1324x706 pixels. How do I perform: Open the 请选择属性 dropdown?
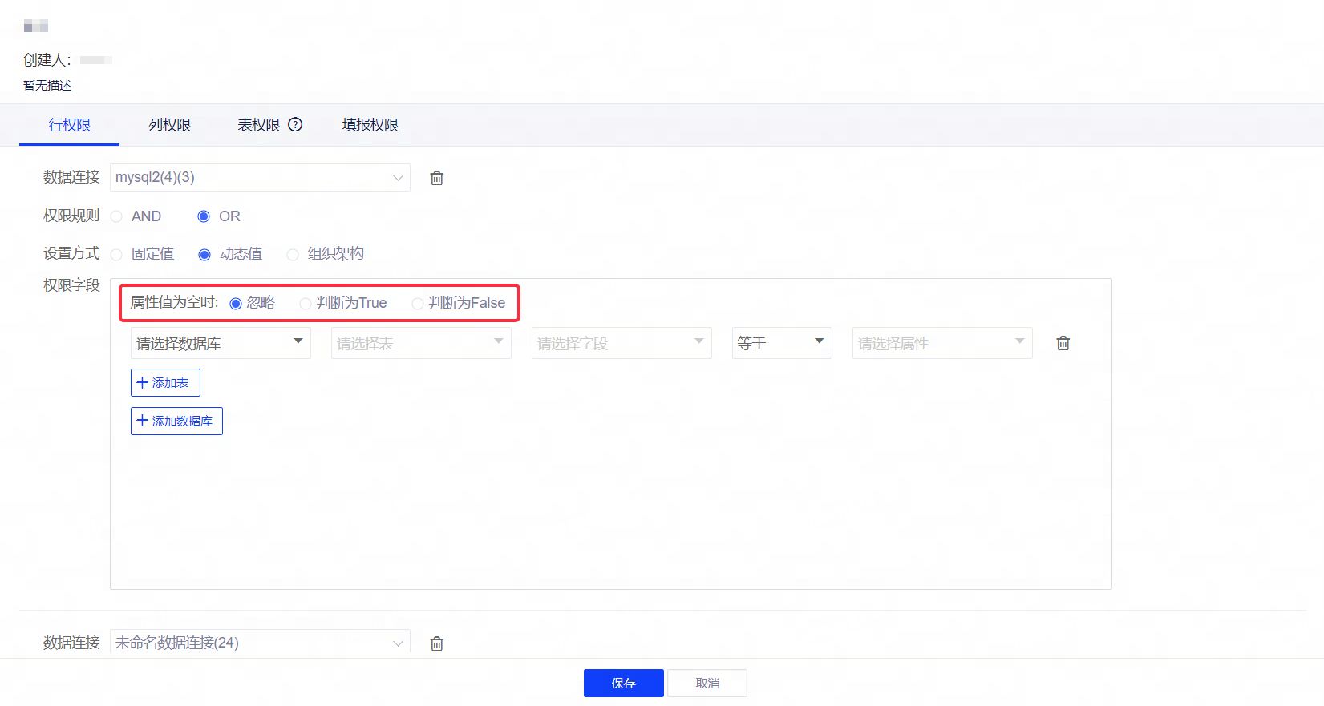point(941,343)
